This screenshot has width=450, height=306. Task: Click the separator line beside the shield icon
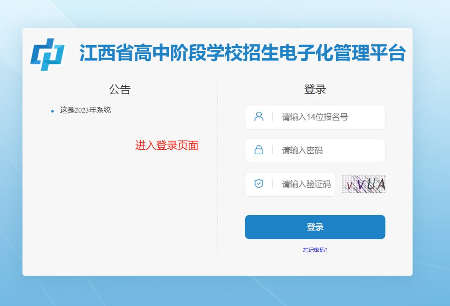click(x=272, y=184)
